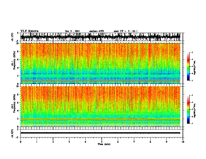Click the ch.1 voltage waveform panel
Viewport: 206px width, 159px height.
click(101, 37)
